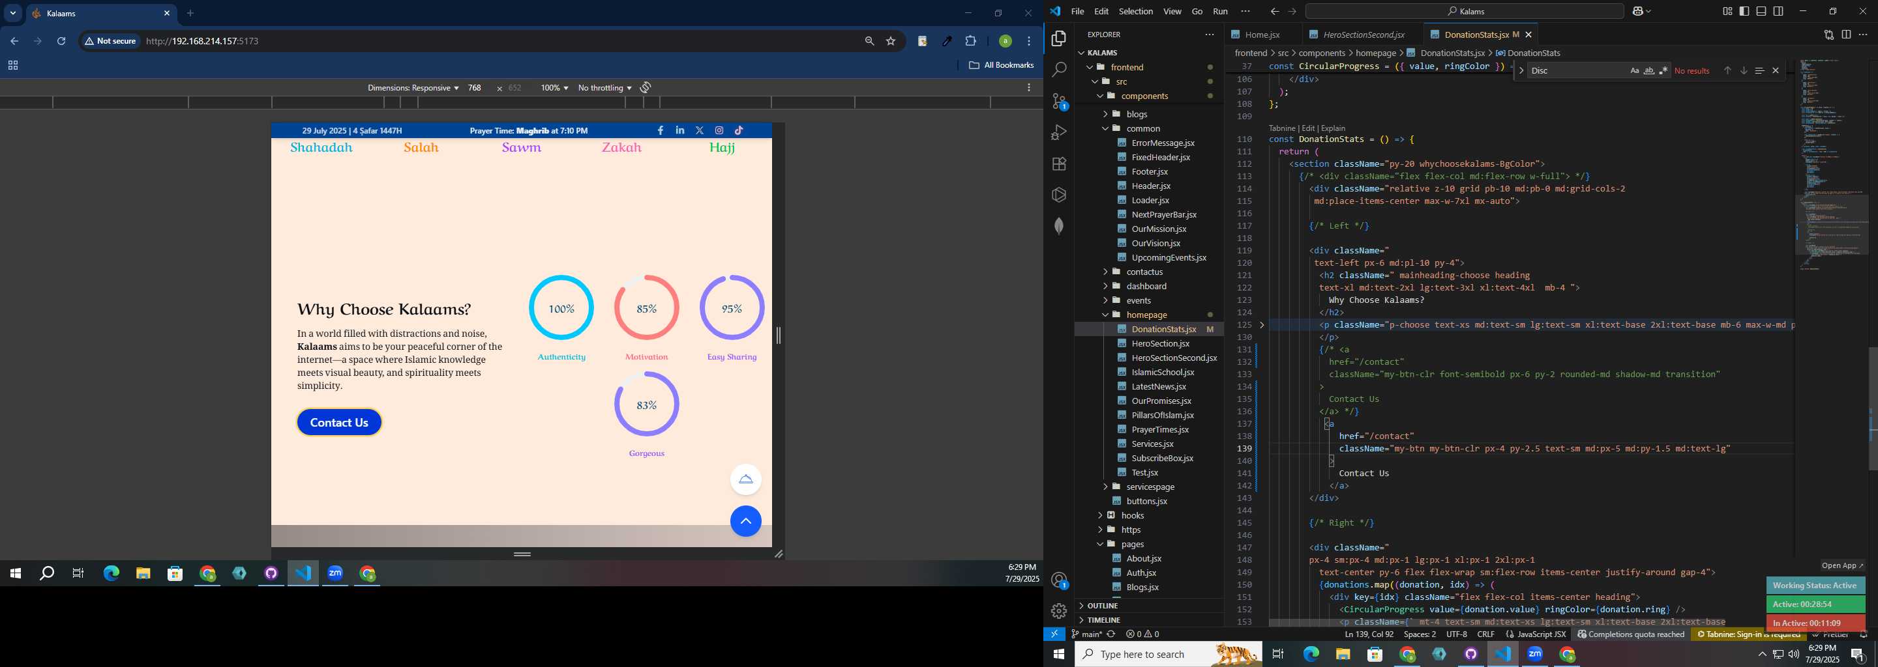Collapse the common folder in Explorer

[x=1142, y=128]
